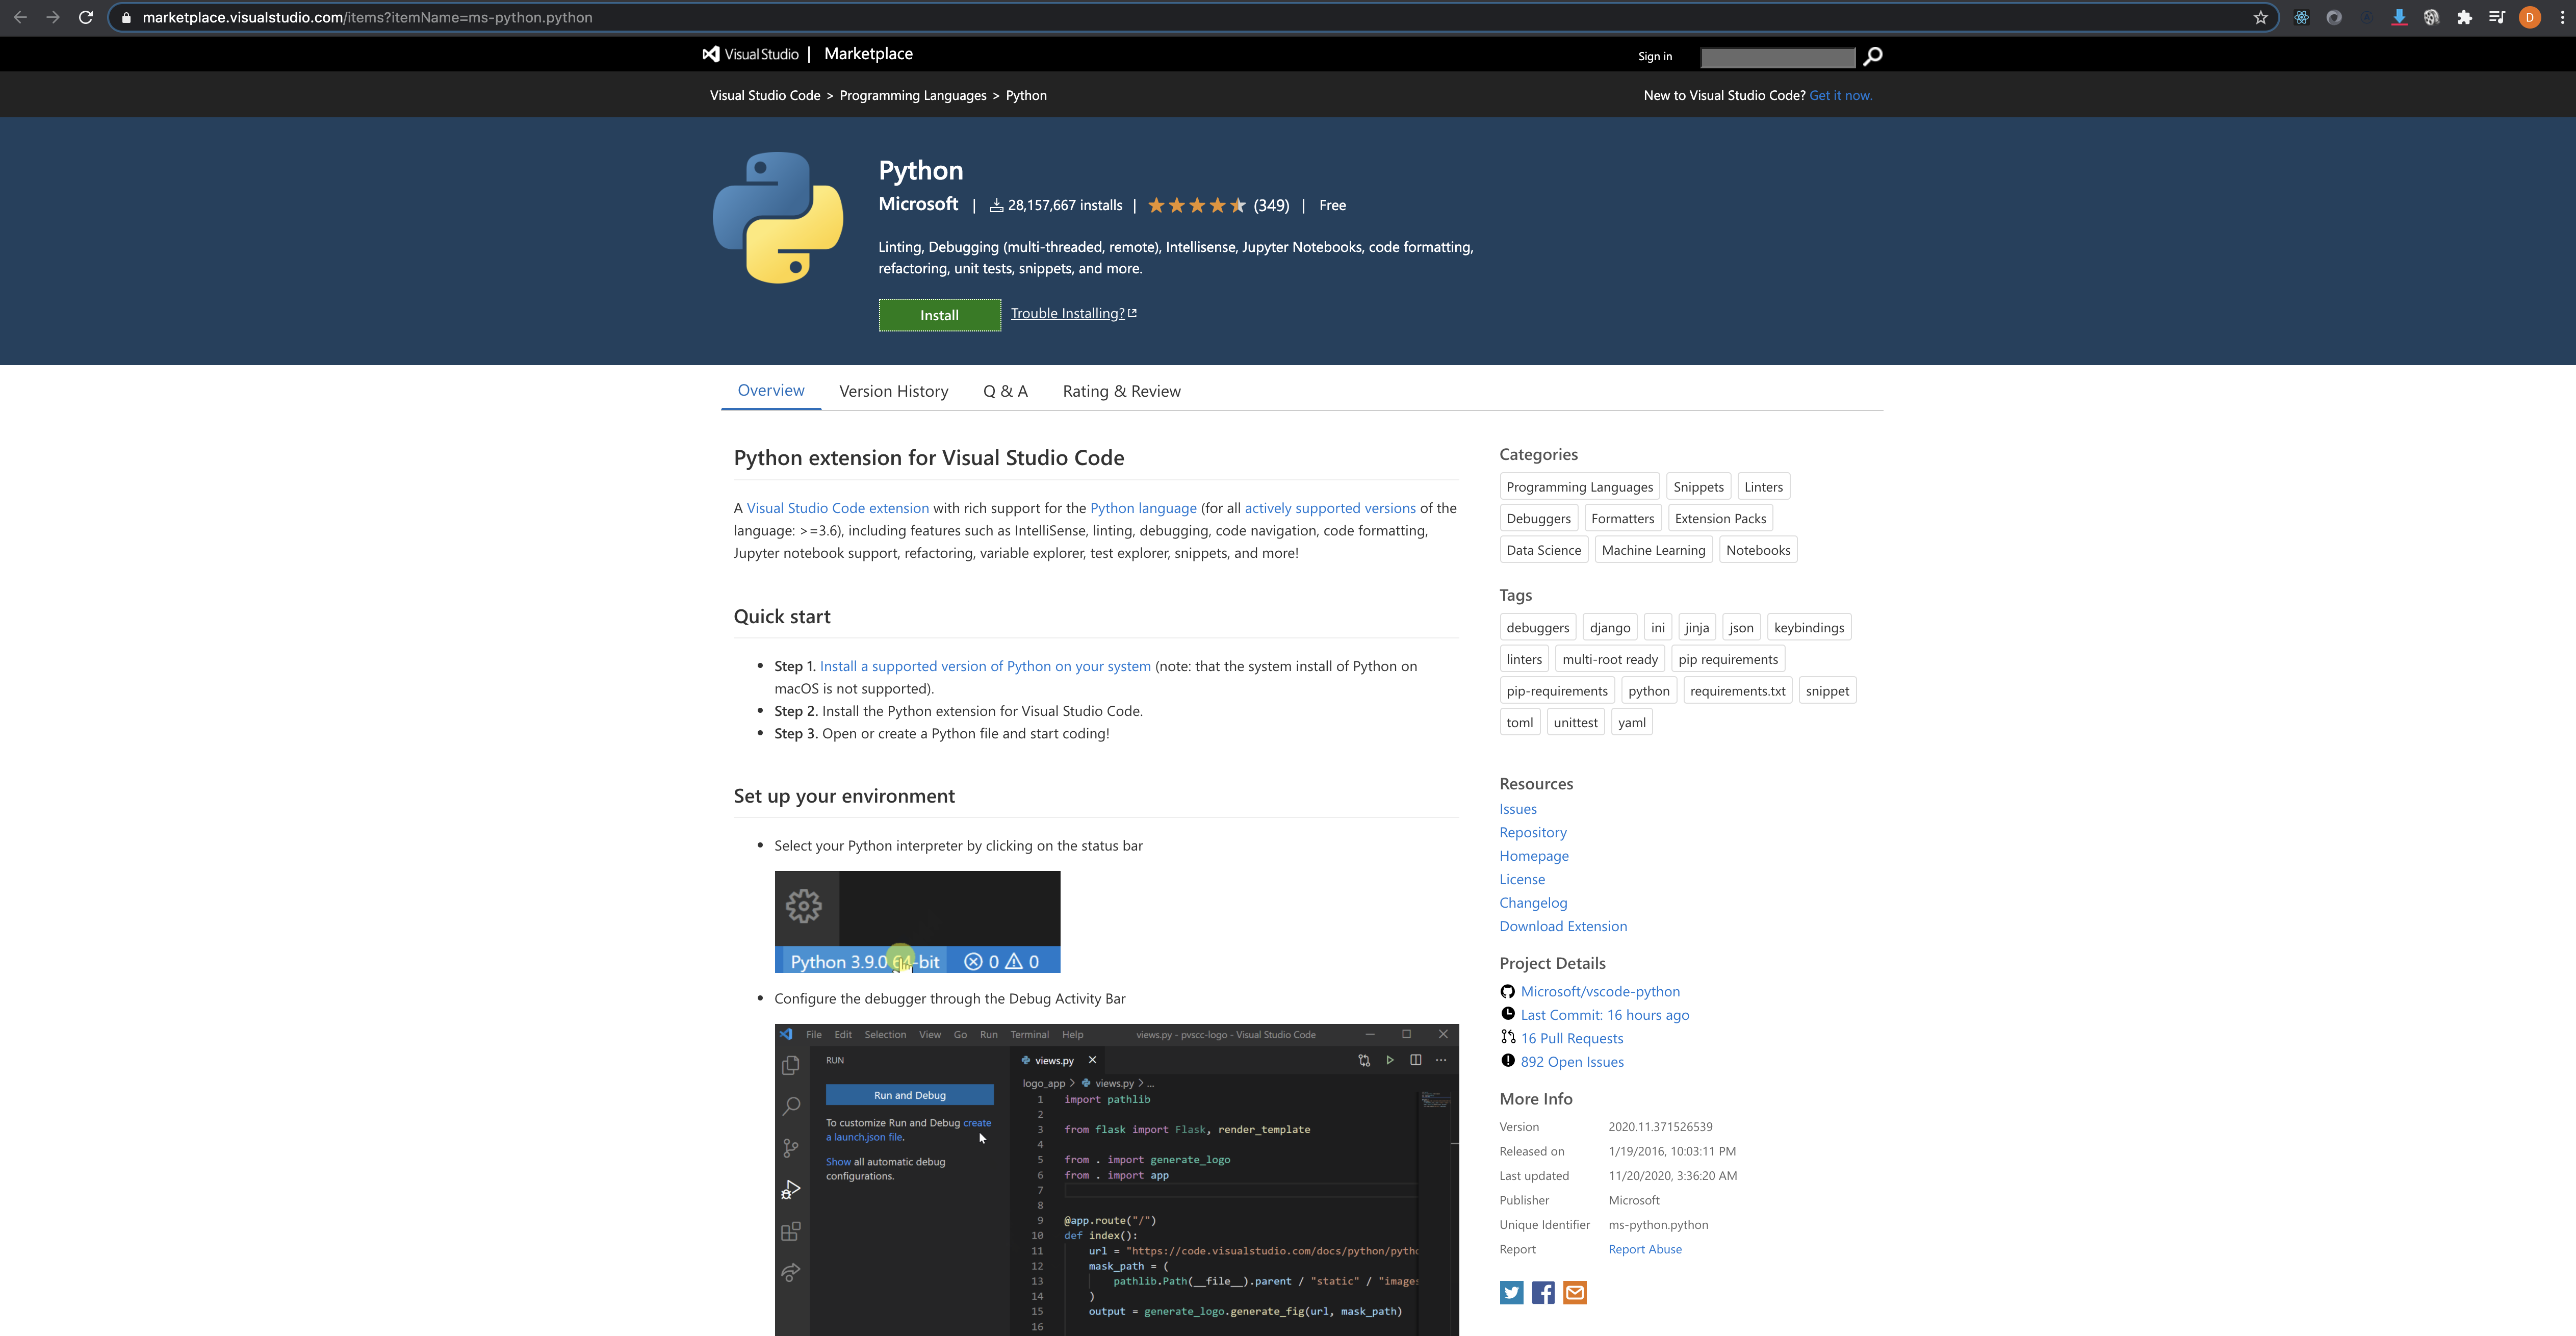Click the browser back arrow
This screenshot has width=2576, height=1336.
click(x=20, y=17)
